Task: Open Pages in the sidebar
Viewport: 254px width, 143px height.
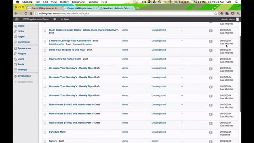Action: coord(21,37)
